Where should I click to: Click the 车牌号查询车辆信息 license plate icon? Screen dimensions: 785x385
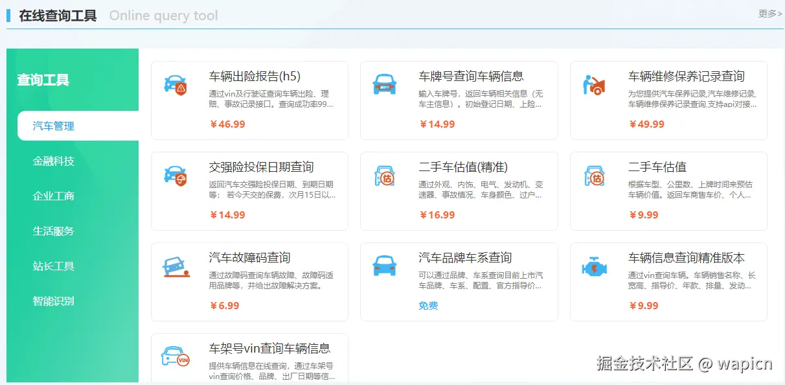click(385, 84)
